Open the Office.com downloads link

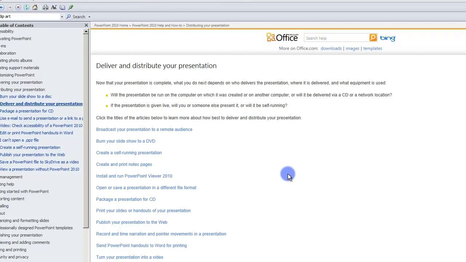tap(331, 48)
